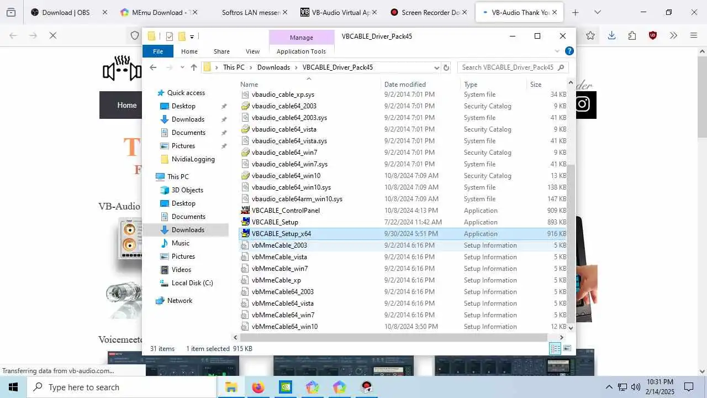Open the VBCABLE_ControlPanel application file

pos(286,211)
